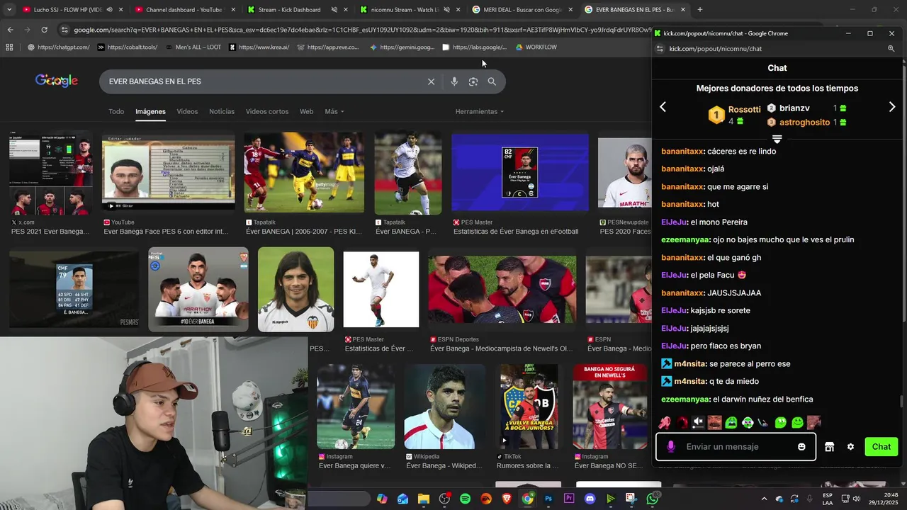
Task: View site info icon in address bar
Action: coord(64,30)
